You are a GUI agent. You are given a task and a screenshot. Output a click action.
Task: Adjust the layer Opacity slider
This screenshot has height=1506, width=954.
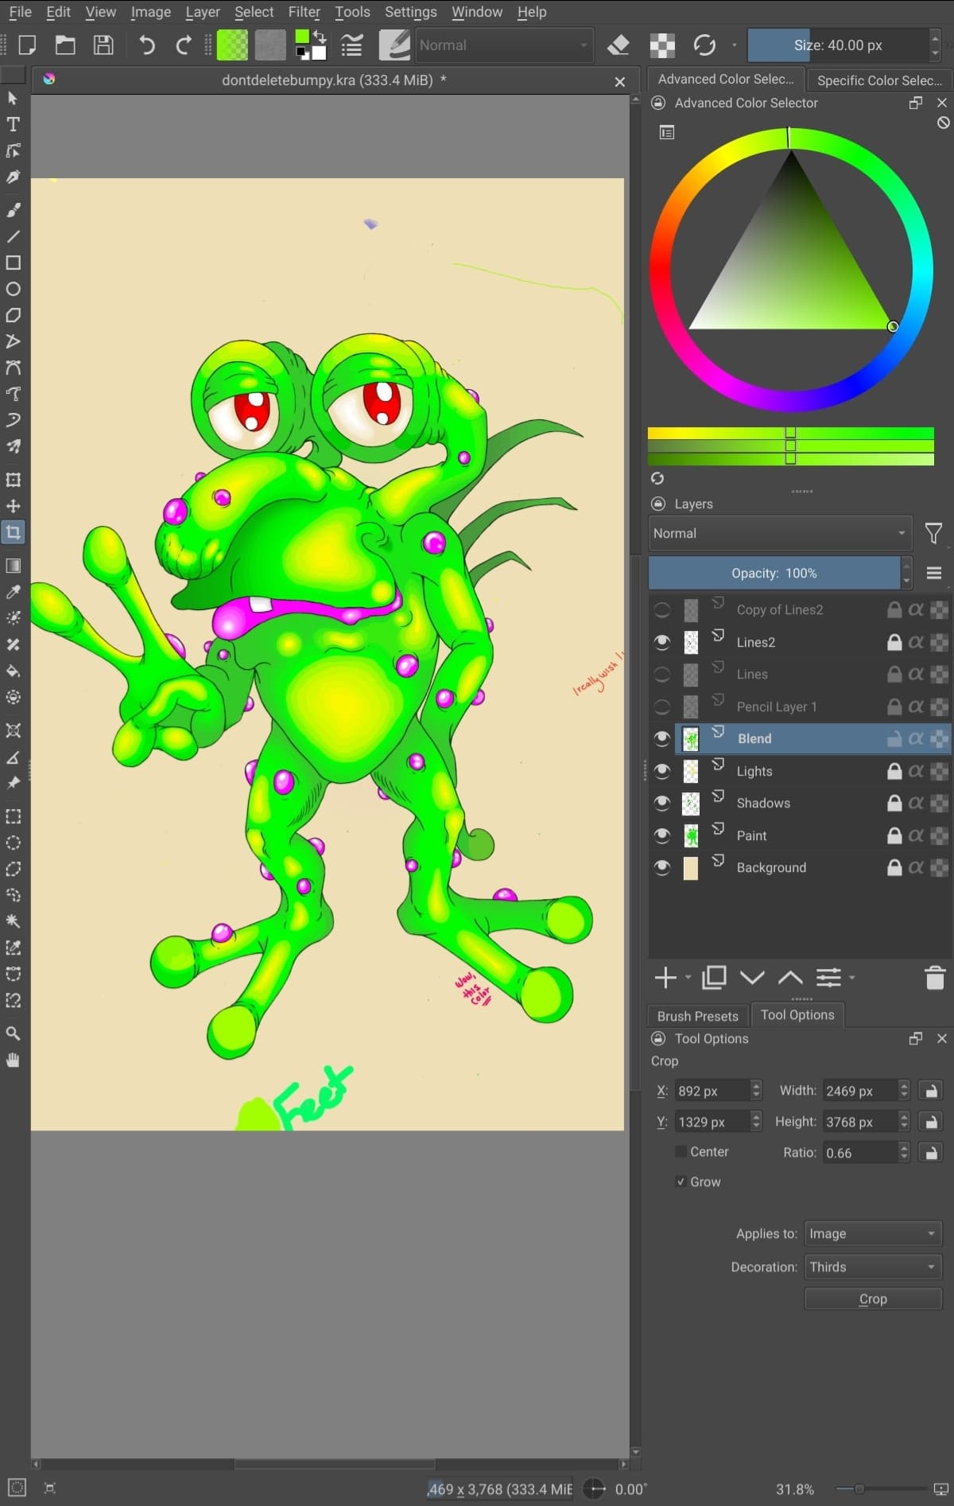774,574
